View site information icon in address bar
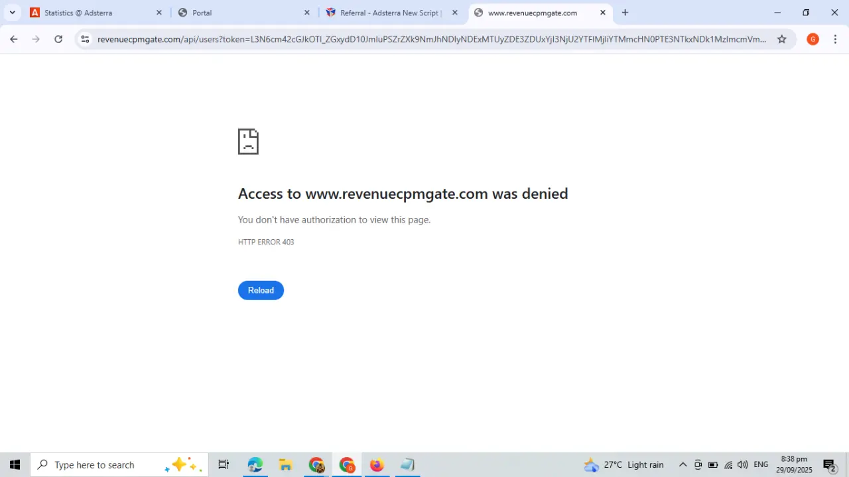 [85, 39]
